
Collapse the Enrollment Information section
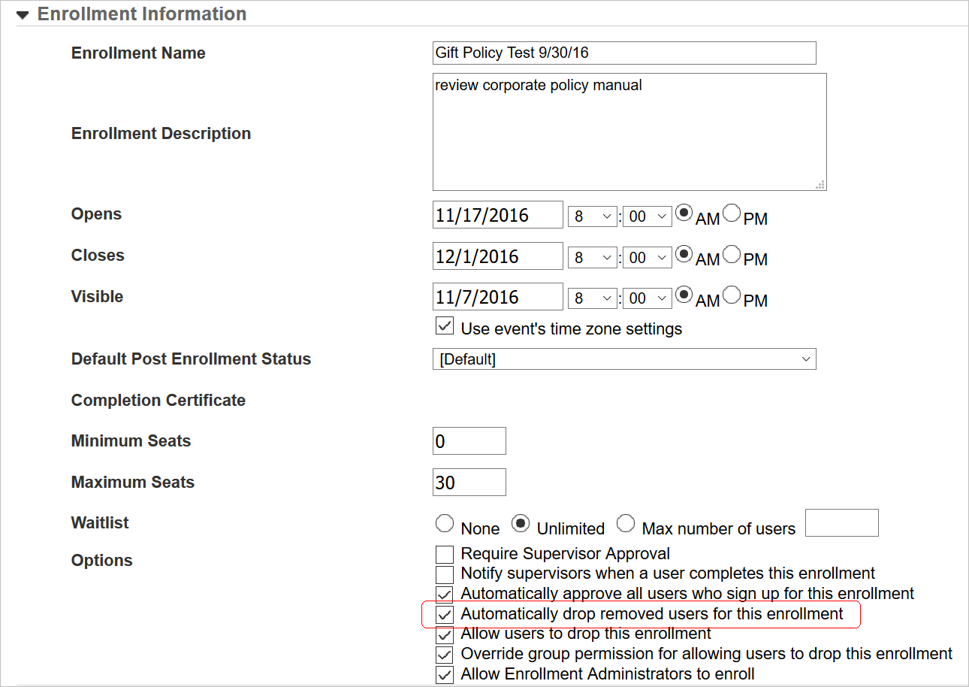23,14
